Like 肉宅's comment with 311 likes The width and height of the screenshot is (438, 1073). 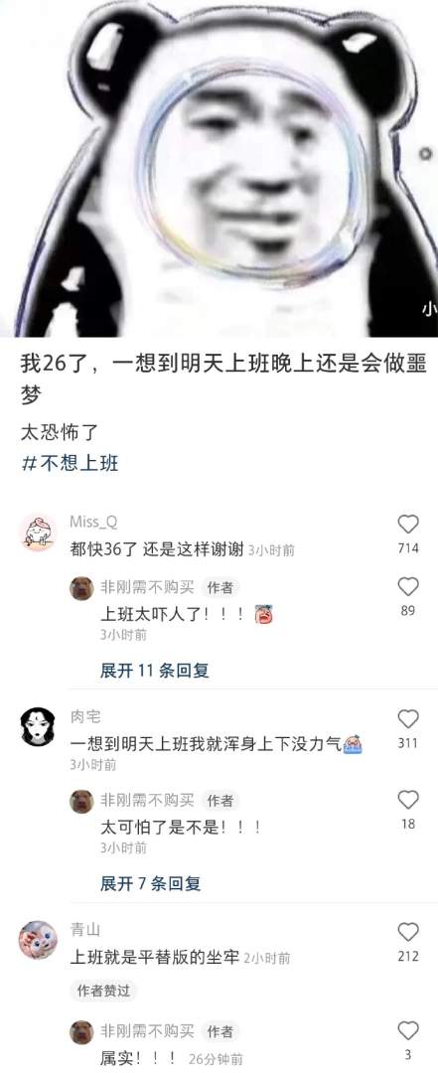408,718
